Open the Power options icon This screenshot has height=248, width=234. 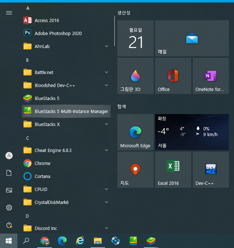point(9,225)
